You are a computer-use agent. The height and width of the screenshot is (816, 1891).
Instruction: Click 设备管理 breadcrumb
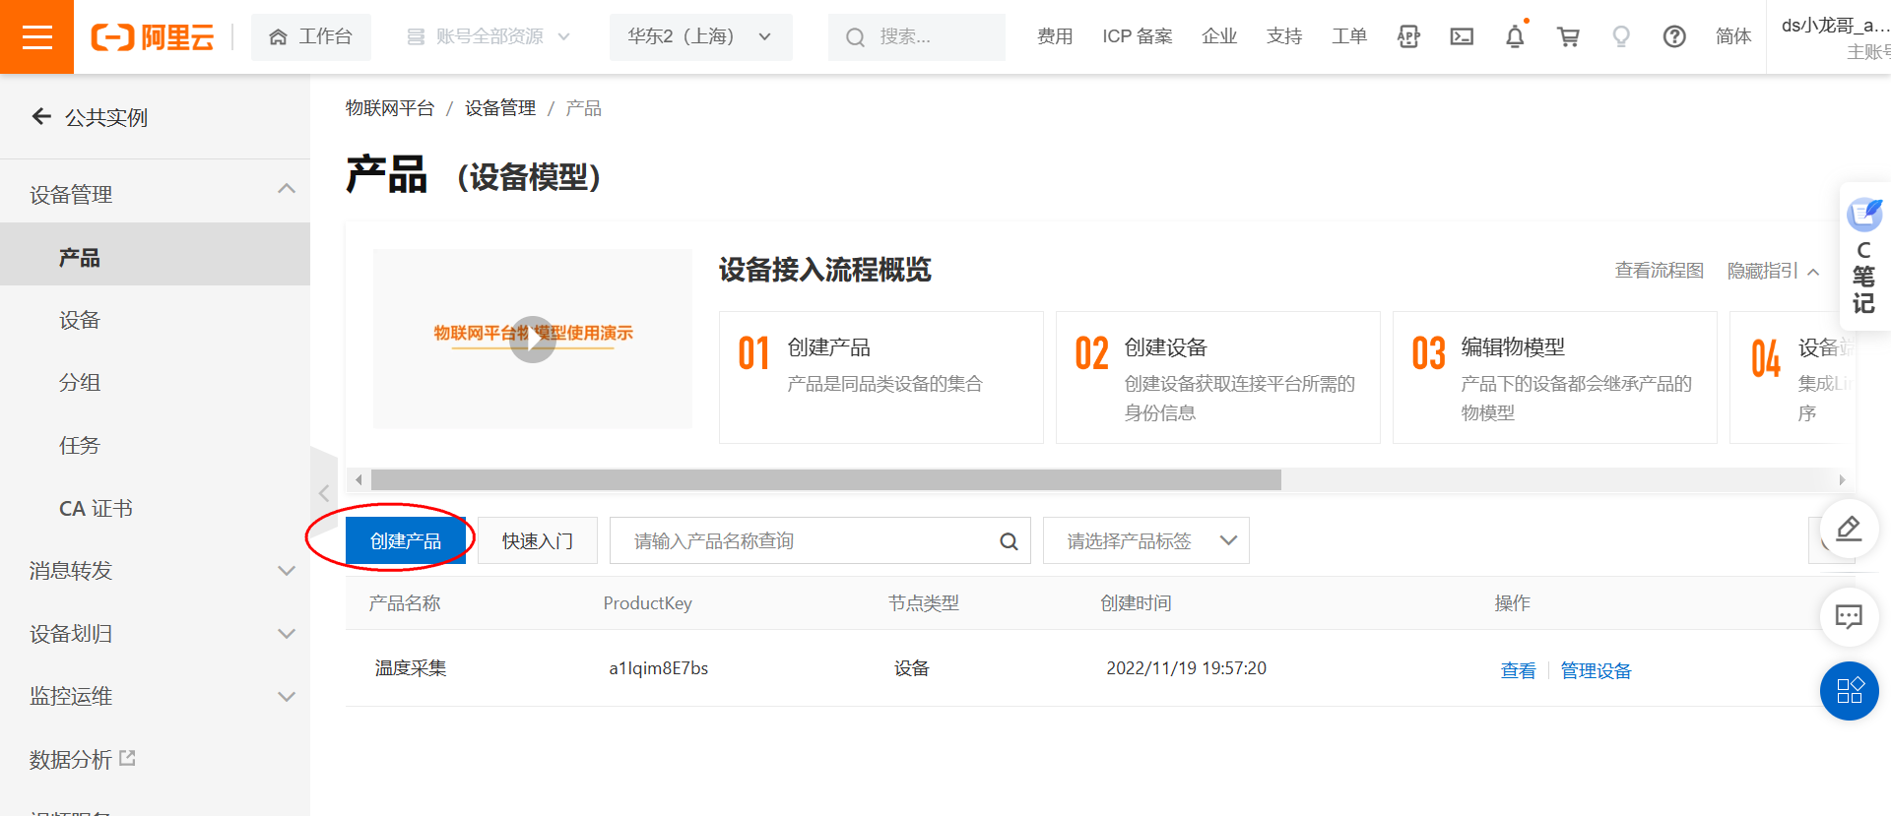[500, 108]
